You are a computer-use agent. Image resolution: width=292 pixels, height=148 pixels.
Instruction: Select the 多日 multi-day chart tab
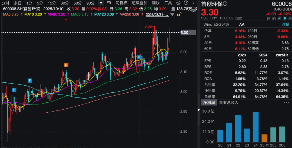coord(18,3)
